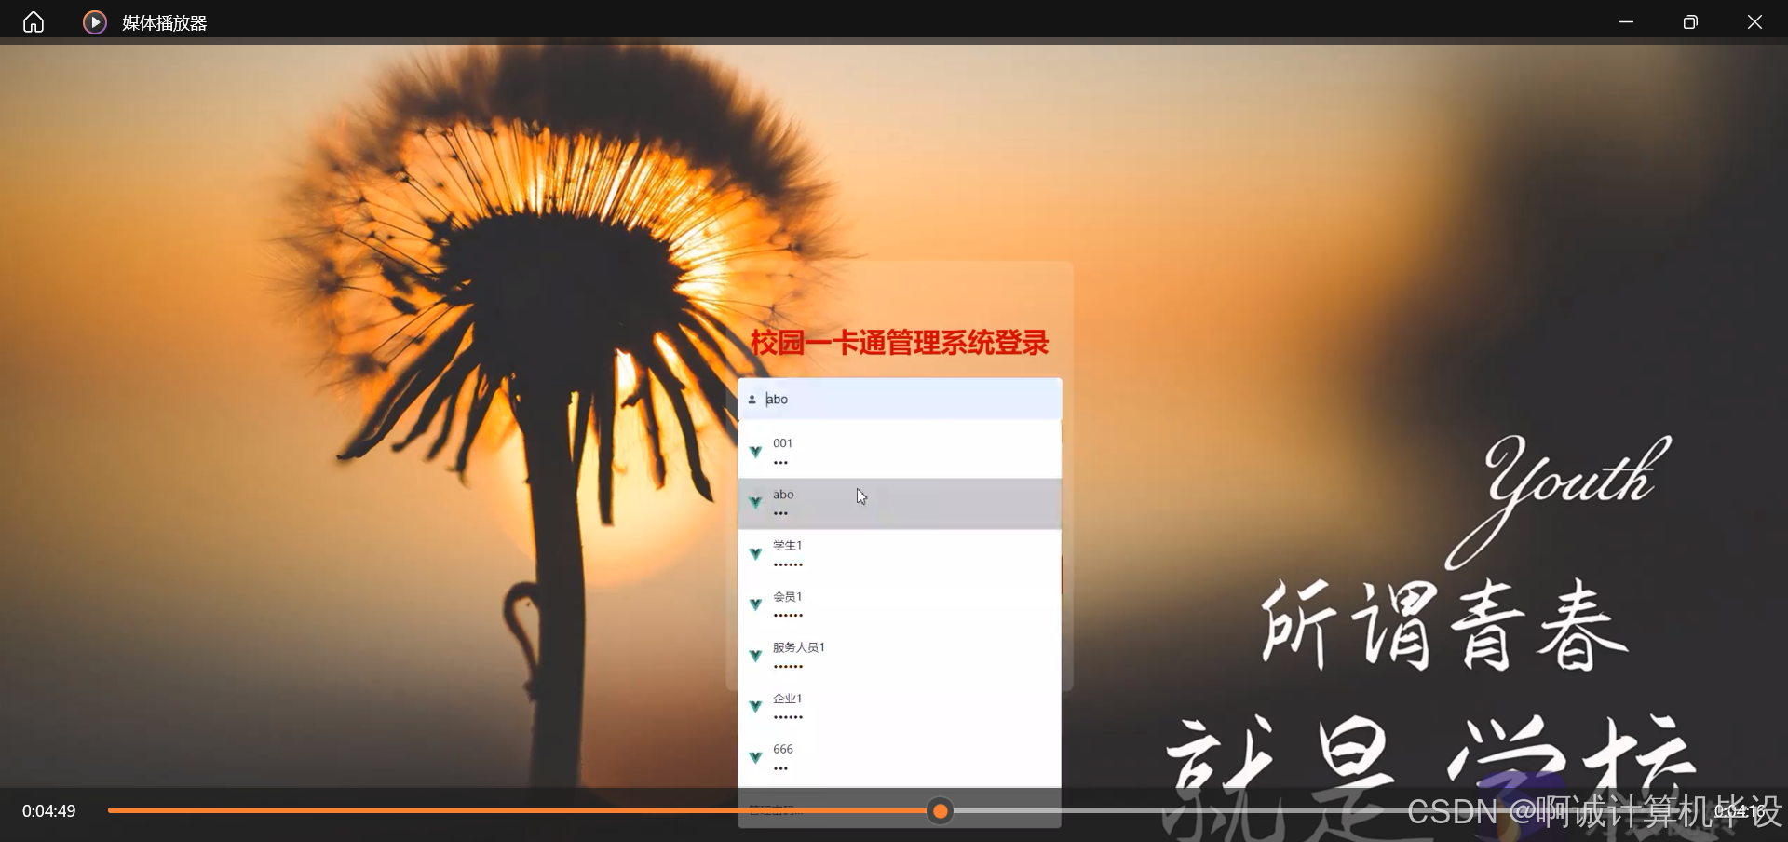Pick the saved account 企业1
This screenshot has height=842, width=1788.
(900, 708)
